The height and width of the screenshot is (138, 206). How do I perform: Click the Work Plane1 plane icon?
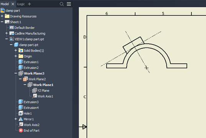coord(30,85)
